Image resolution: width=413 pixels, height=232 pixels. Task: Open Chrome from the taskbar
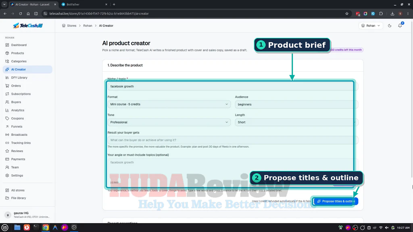(x=46, y=227)
